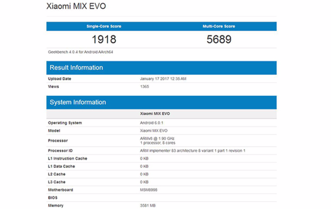Select the Motherboard value MSM8998
The height and width of the screenshot is (209, 331).
click(x=148, y=190)
